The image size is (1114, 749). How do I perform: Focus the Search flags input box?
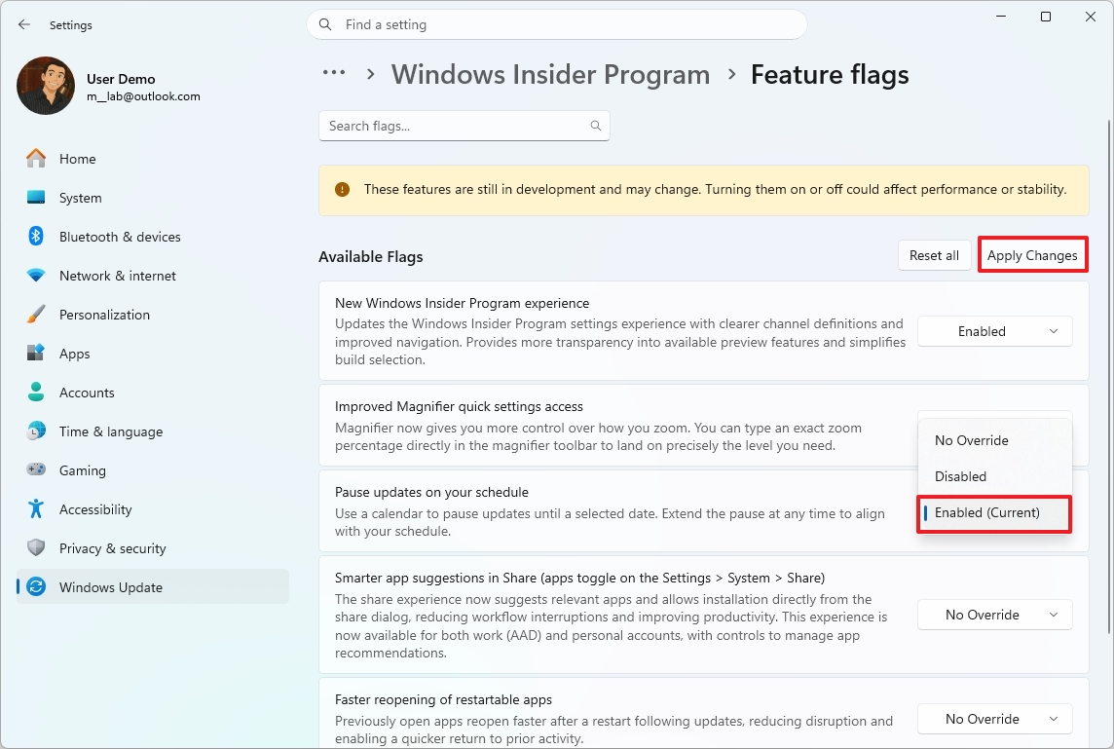click(x=464, y=126)
